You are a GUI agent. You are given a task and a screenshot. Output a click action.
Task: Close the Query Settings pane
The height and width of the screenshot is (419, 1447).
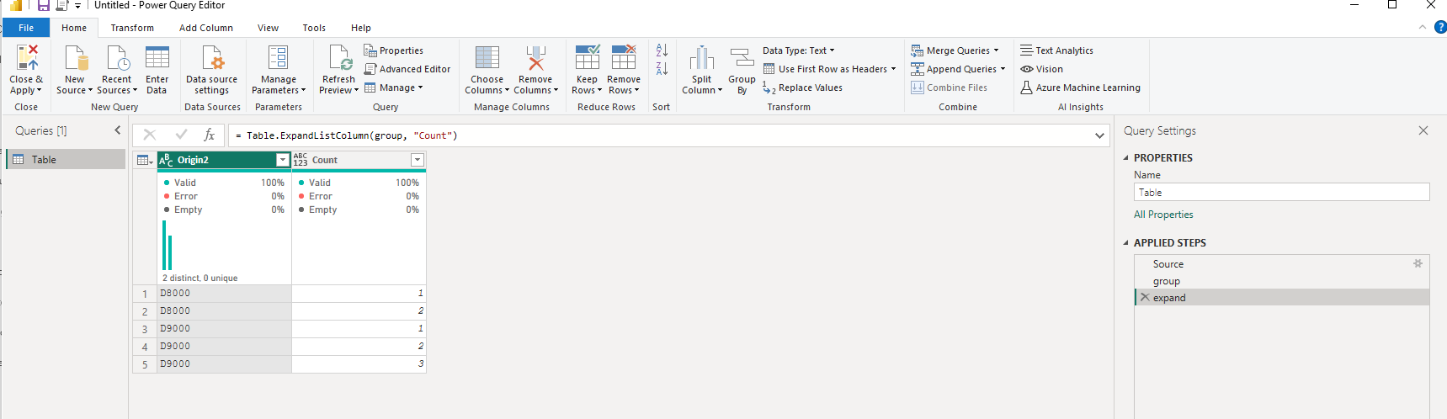point(1423,130)
